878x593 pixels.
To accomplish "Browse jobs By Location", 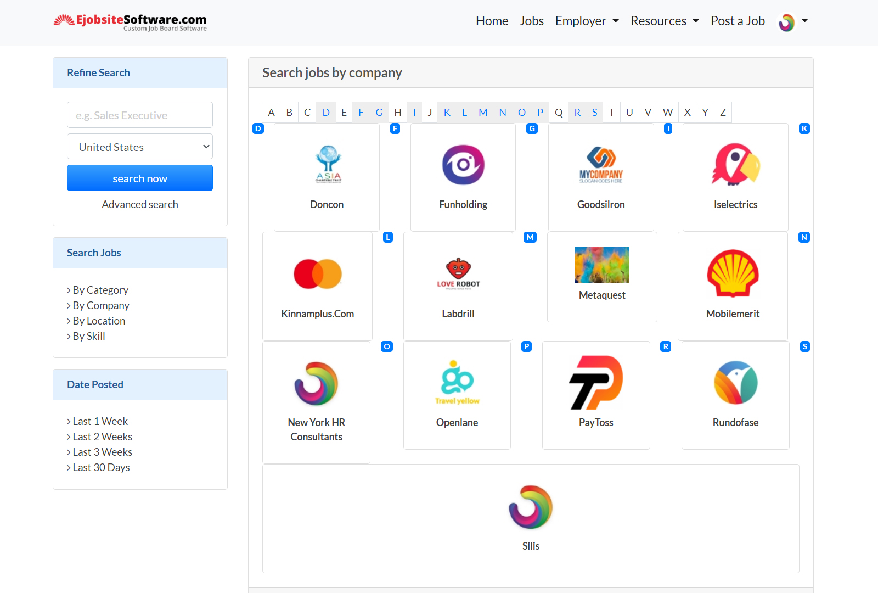I will pyautogui.click(x=99, y=321).
